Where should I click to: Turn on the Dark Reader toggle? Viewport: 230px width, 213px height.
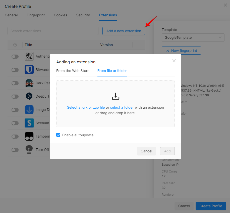click(x=15, y=83)
